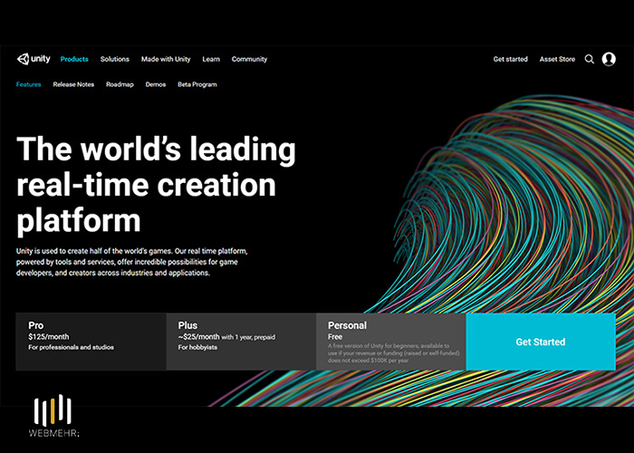This screenshot has height=453, width=634.
Task: Click the blue Get Started button
Action: pos(541,342)
